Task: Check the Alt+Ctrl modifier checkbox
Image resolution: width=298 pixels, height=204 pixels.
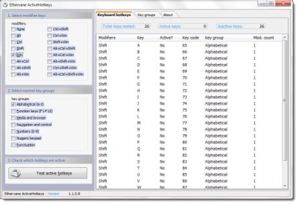Action: coord(13,62)
